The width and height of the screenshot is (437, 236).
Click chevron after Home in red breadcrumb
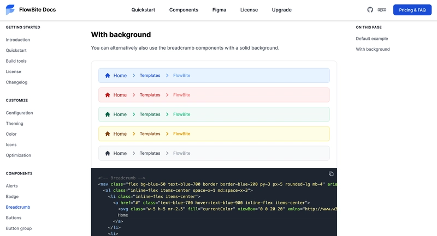(x=134, y=95)
